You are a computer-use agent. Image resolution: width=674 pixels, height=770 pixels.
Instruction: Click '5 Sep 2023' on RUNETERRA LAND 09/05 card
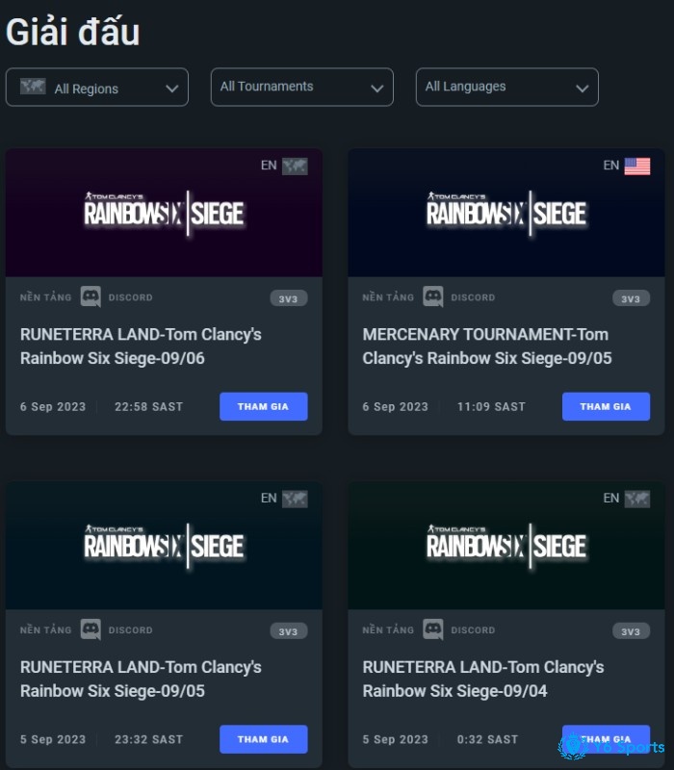click(x=53, y=739)
